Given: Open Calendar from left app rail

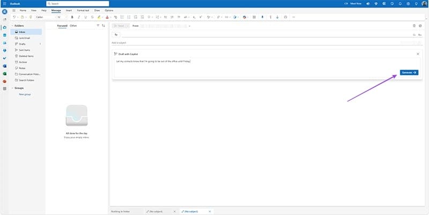Looking at the screenshot, I should 4,35.
